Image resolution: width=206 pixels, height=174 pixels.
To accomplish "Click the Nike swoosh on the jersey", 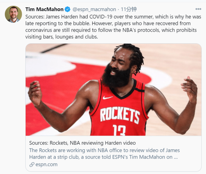I will coord(108,97).
